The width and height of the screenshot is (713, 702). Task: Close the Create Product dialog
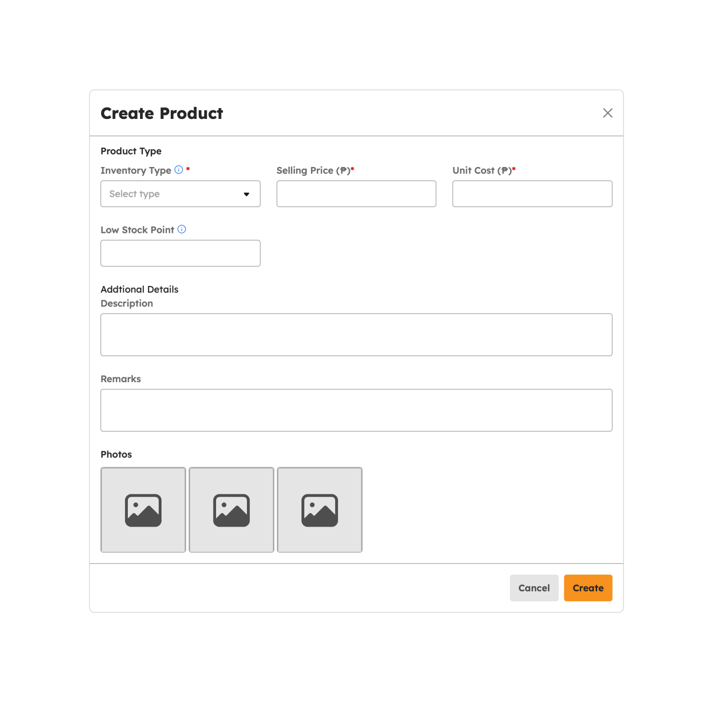(607, 113)
